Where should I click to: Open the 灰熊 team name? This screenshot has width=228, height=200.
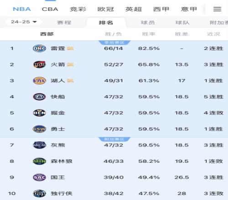click(58, 145)
